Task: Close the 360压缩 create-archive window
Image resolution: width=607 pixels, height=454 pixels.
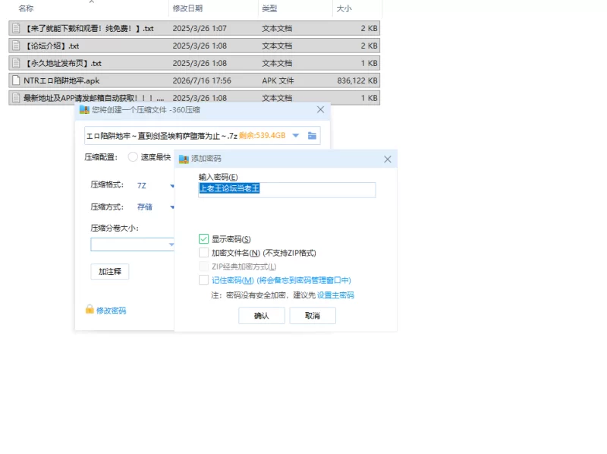Action: click(320, 109)
